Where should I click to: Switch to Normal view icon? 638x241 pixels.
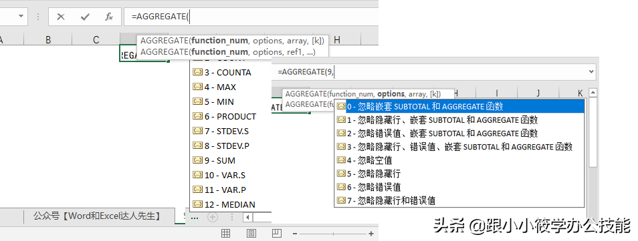click(225, 233)
